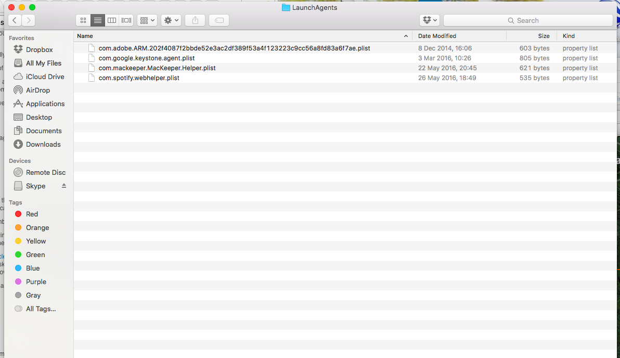Eject the Skype disk
This screenshot has width=620, height=358.
click(x=63, y=186)
